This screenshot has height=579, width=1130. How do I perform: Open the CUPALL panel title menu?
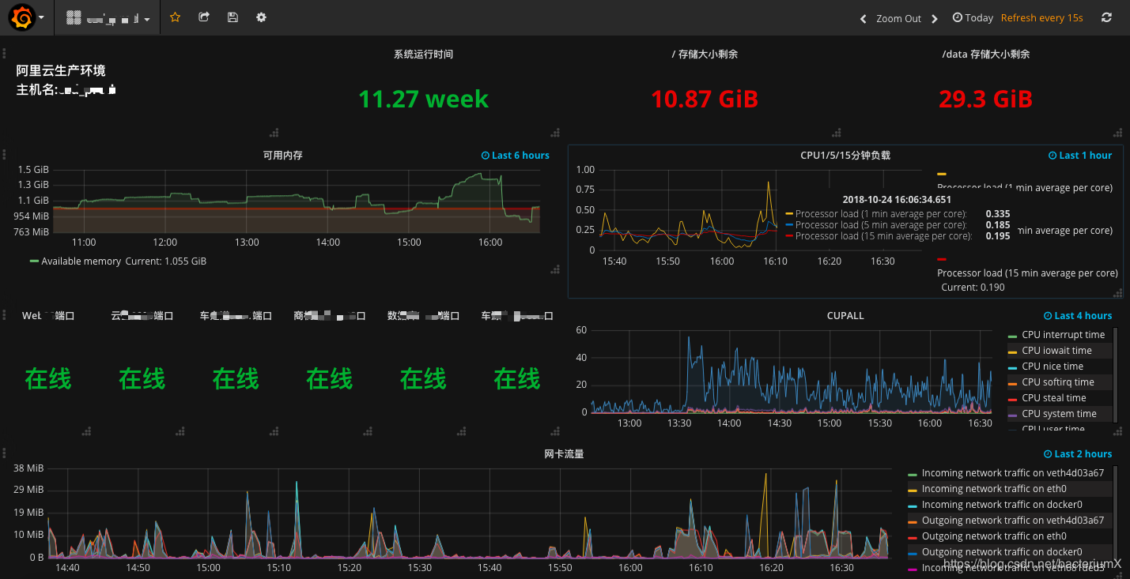(845, 316)
